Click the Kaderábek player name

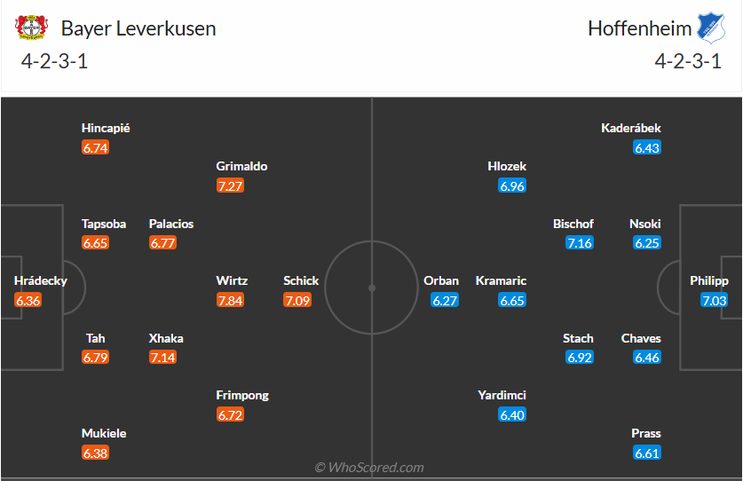coord(631,128)
